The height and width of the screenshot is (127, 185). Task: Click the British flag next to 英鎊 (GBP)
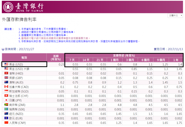coord(6,78)
